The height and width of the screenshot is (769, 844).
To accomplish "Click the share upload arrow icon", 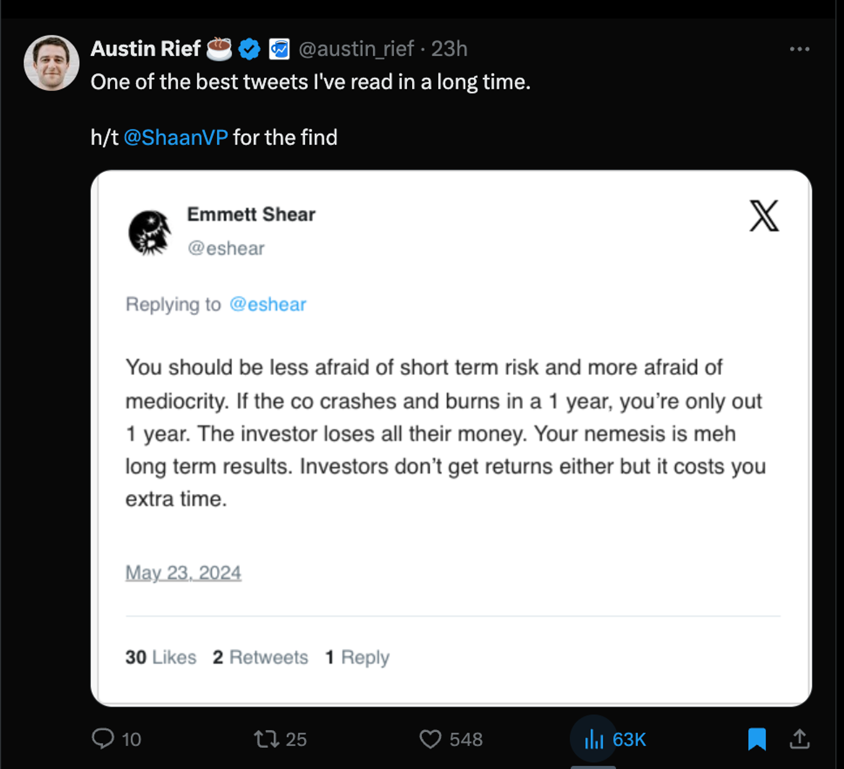I will coord(799,739).
